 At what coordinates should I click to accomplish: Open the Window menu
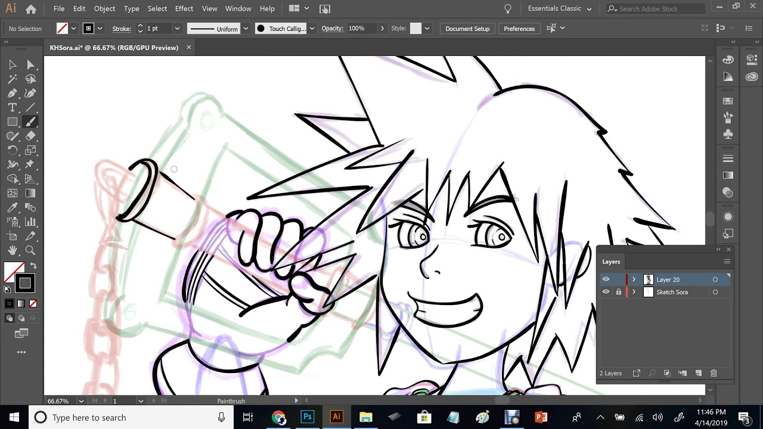pos(238,9)
